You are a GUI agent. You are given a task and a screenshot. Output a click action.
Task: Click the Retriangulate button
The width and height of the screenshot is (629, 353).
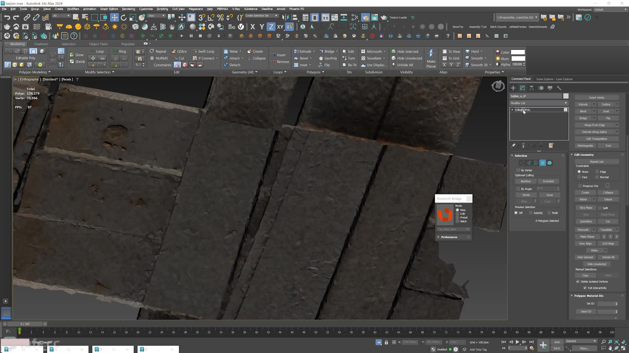585,145
